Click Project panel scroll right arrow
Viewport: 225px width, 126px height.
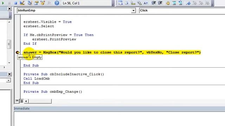4,67
